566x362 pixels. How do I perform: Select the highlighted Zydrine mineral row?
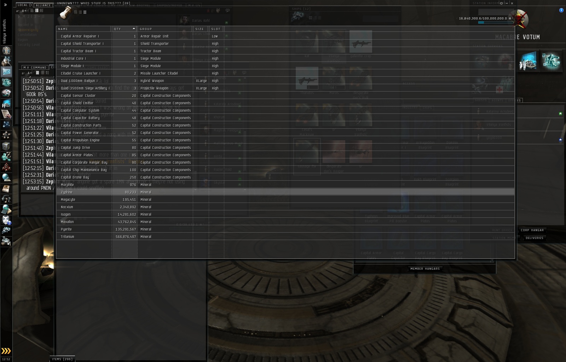pos(285,192)
